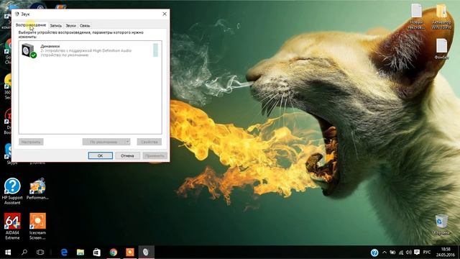The image size is (460, 259).
Task: Switch to the Связь tab
Action: click(x=85, y=26)
